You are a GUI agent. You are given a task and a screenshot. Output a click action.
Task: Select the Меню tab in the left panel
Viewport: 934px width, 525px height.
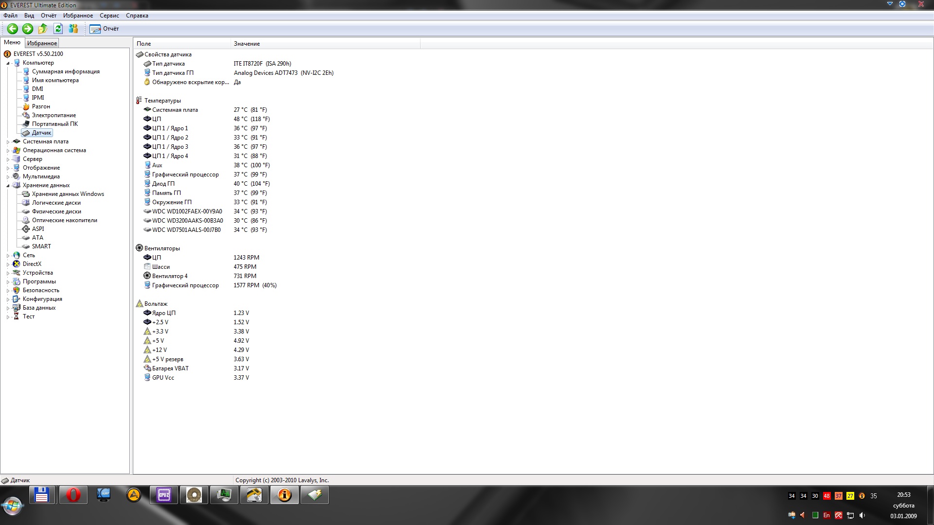[12, 43]
